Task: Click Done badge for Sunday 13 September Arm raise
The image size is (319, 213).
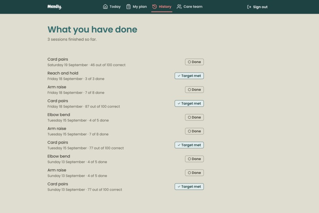Action: (x=194, y=173)
